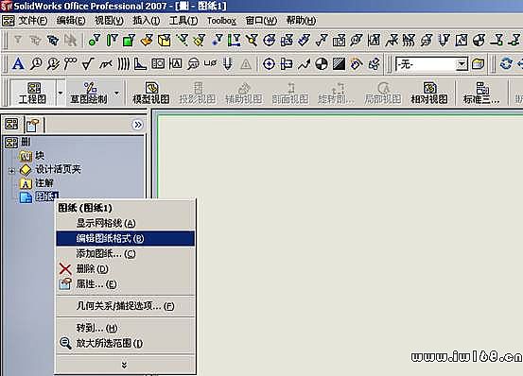
Task: Select the Annotations (注解) tree item
Action: point(44,183)
